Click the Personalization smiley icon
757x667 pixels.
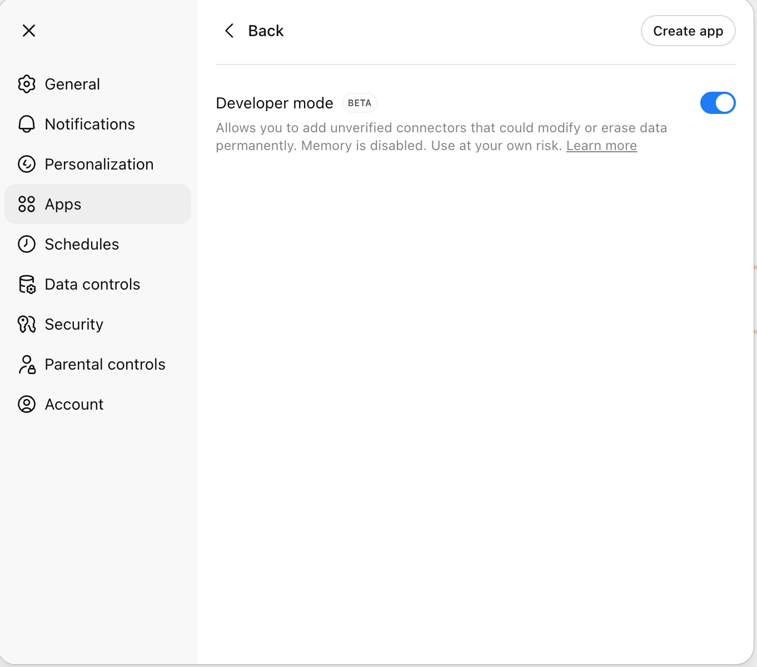pos(26,164)
